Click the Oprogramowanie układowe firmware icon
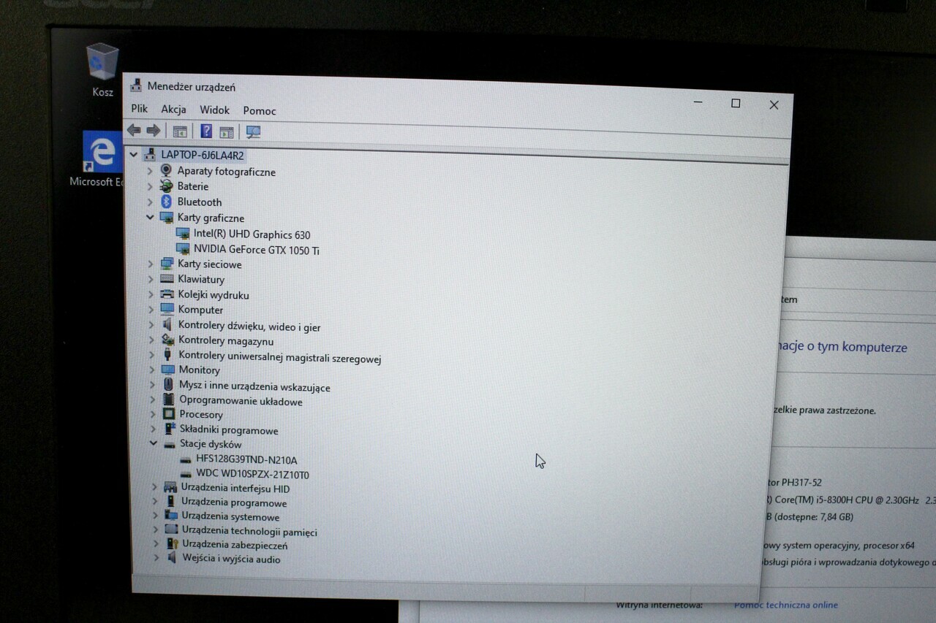Image resolution: width=936 pixels, height=623 pixels. coord(168,400)
